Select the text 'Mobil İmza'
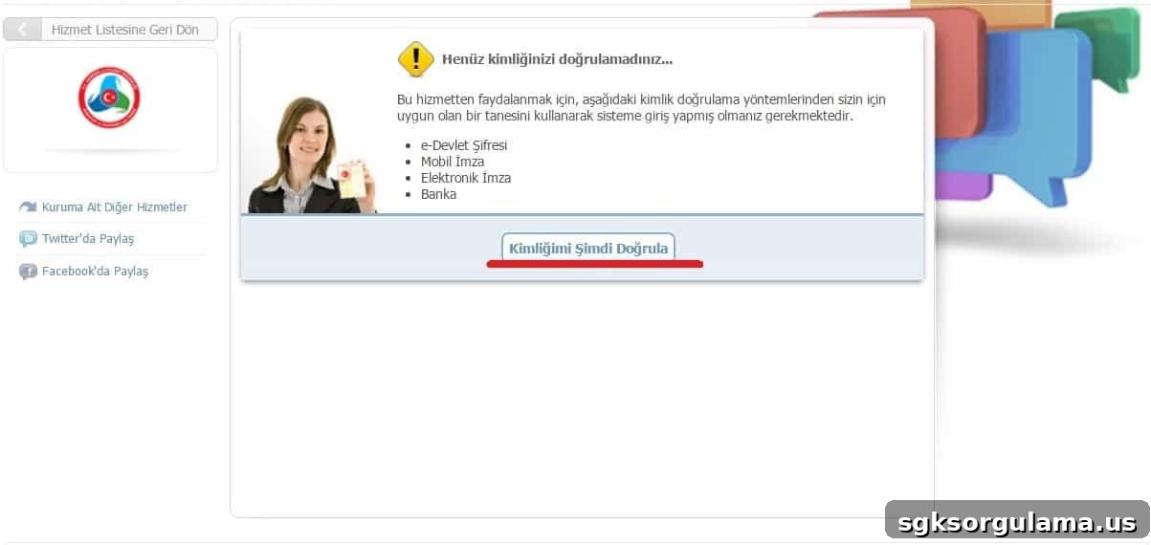The image size is (1151, 545). click(453, 162)
